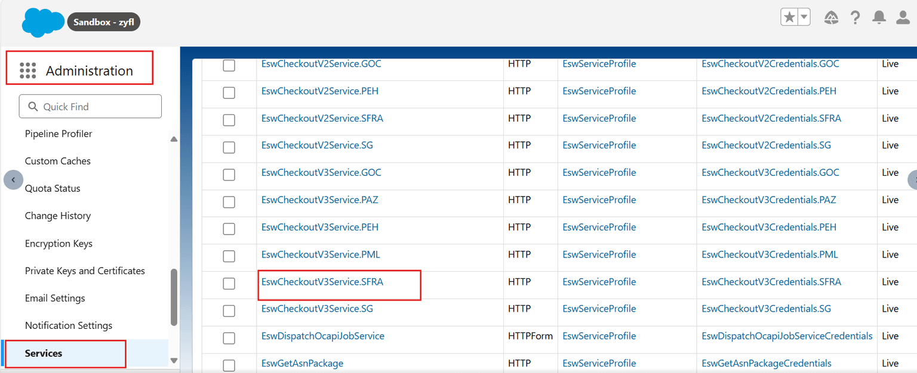Open the EswCheckoutV2Service.SG service link
The image size is (917, 373).
(x=317, y=145)
